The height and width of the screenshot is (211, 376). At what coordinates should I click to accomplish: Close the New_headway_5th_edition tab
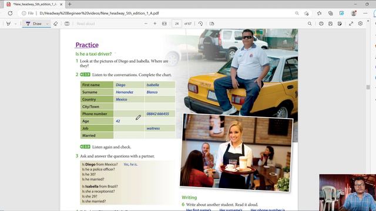(x=61, y=4)
